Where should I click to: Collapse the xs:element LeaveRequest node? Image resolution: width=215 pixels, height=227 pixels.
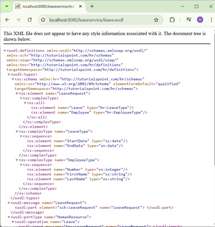click(17, 93)
